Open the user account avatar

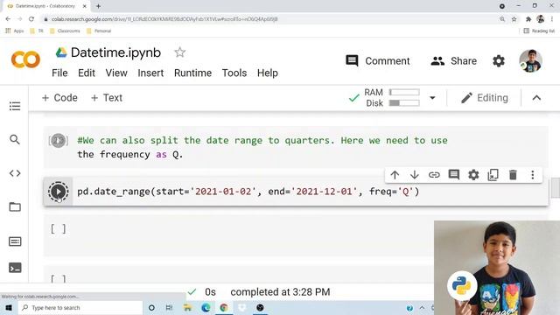click(x=530, y=60)
